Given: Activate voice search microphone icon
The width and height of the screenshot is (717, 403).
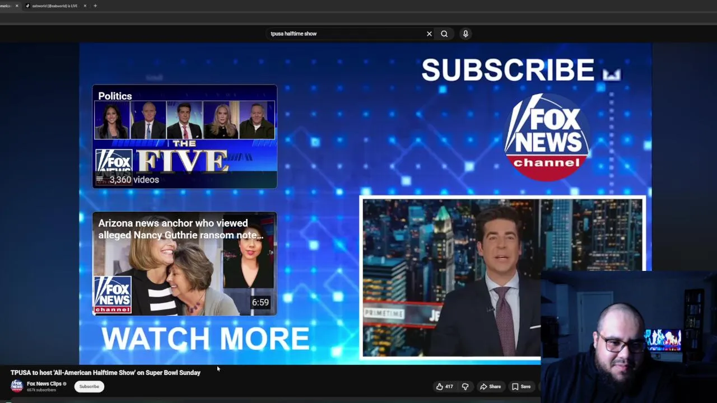Looking at the screenshot, I should tap(465, 34).
